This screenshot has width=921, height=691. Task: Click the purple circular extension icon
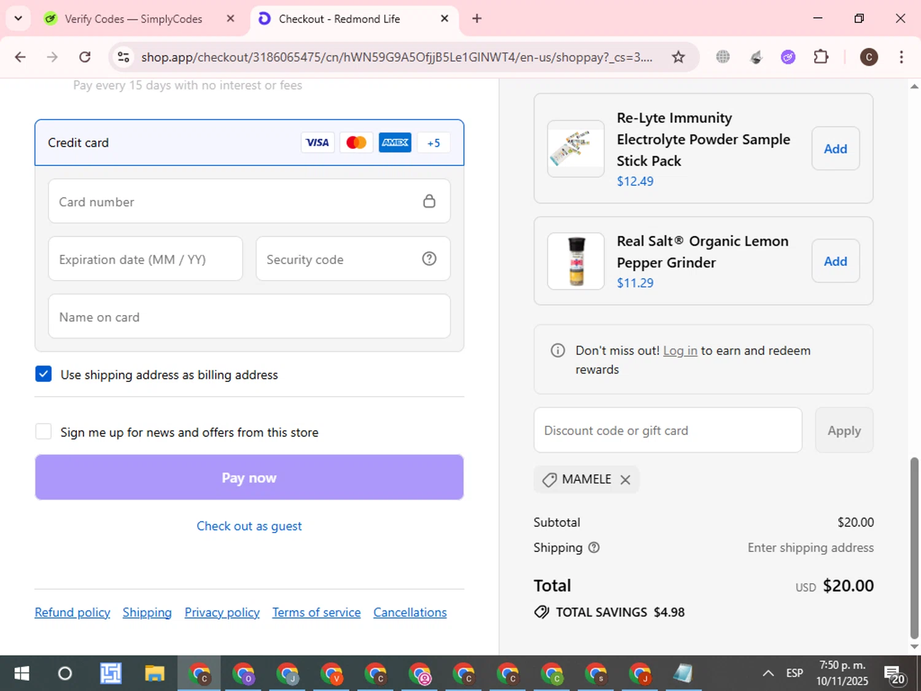788,57
